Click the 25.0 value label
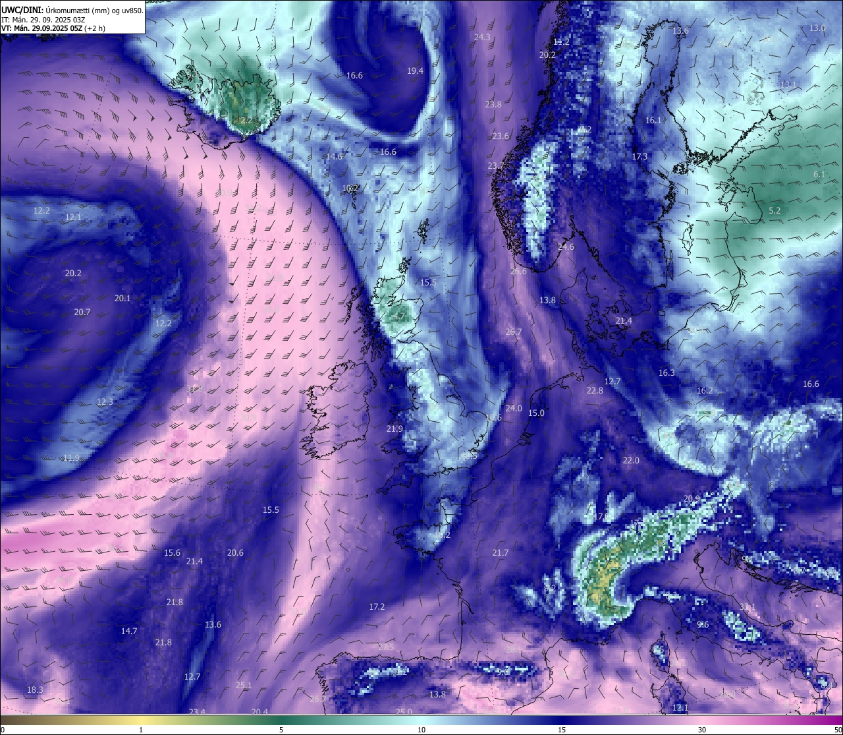 404,711
